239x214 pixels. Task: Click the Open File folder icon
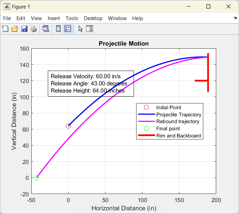point(15,29)
